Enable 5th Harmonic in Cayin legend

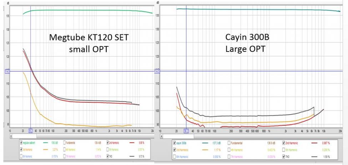point(284,150)
